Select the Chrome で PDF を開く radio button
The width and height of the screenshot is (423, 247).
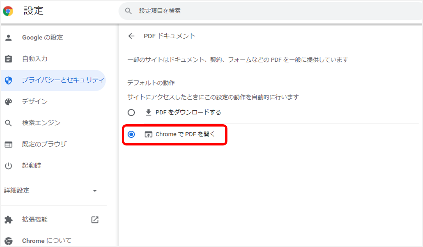point(131,134)
